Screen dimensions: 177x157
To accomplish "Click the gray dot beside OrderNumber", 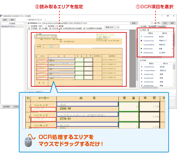I will point(141,53).
